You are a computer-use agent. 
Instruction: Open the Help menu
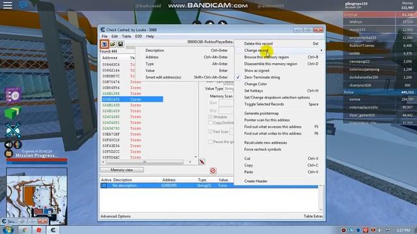(150, 36)
